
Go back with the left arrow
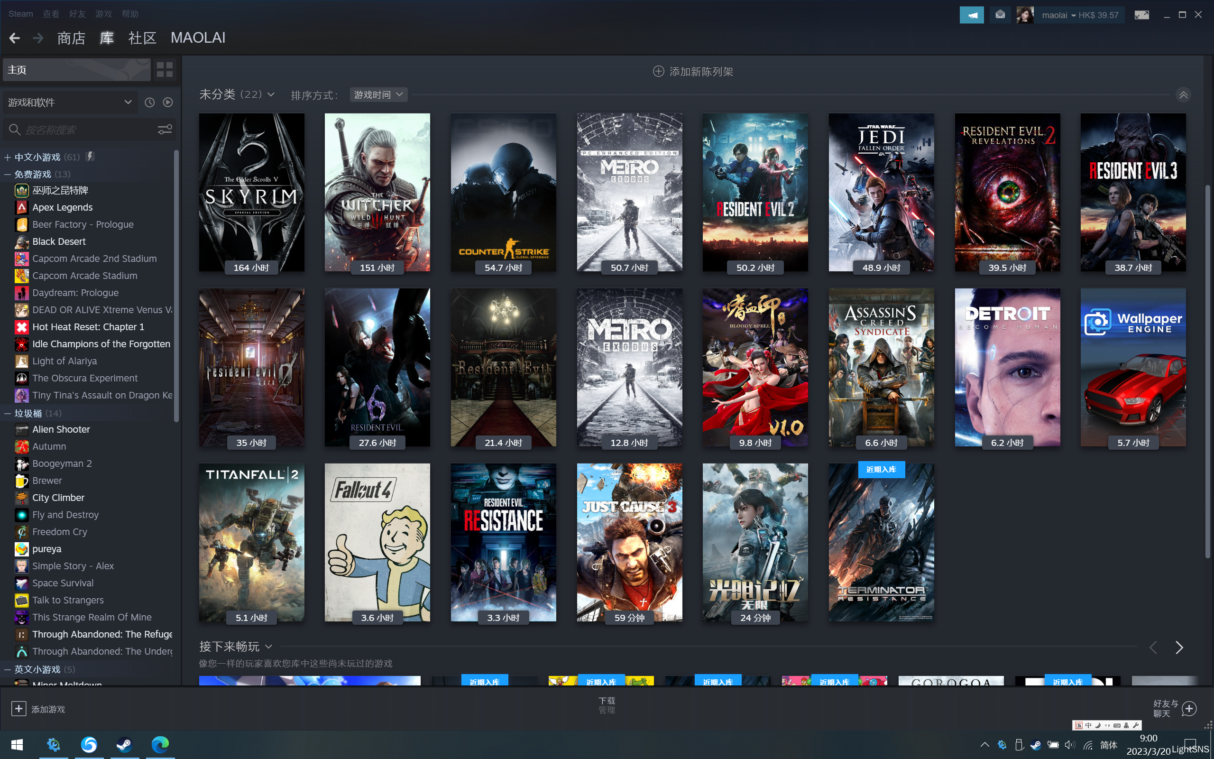click(15, 38)
